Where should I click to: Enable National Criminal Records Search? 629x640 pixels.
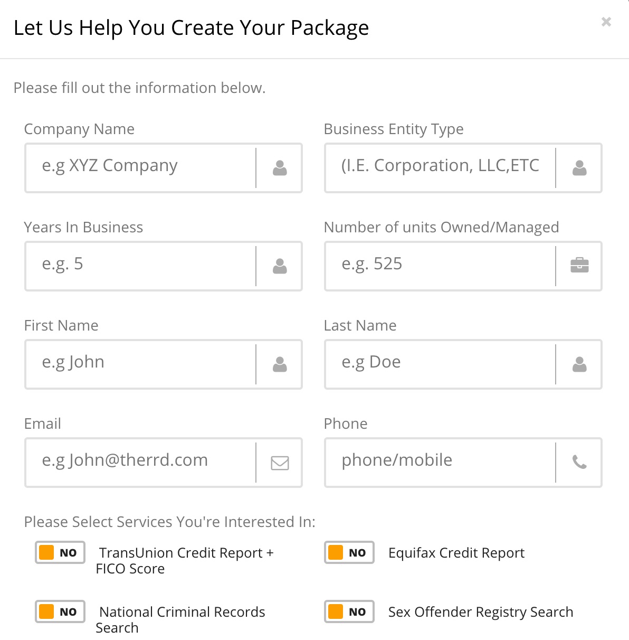60,611
